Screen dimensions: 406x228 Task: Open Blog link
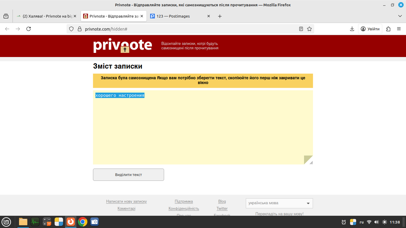click(222, 201)
